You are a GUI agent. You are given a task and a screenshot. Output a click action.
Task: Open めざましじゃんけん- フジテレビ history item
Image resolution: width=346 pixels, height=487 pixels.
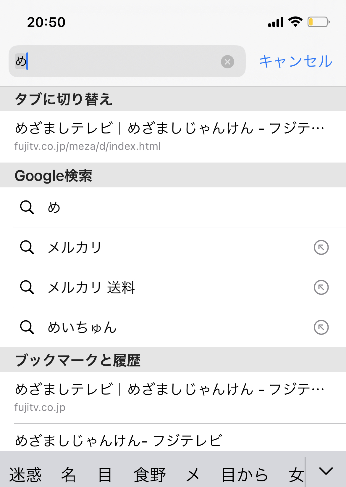118,441
